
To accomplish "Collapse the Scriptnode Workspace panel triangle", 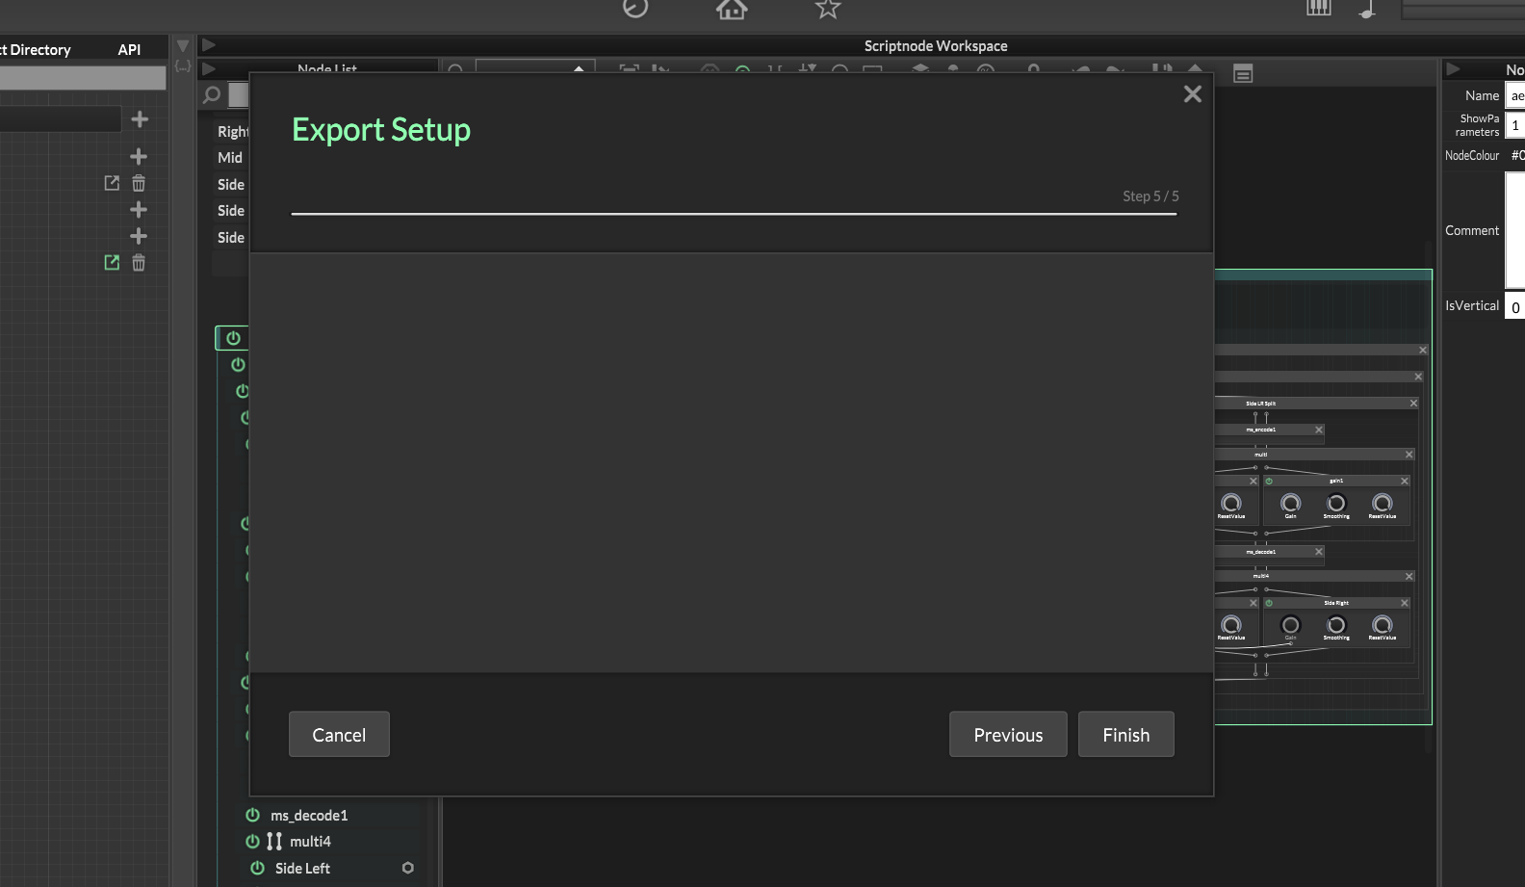I will pos(209,45).
